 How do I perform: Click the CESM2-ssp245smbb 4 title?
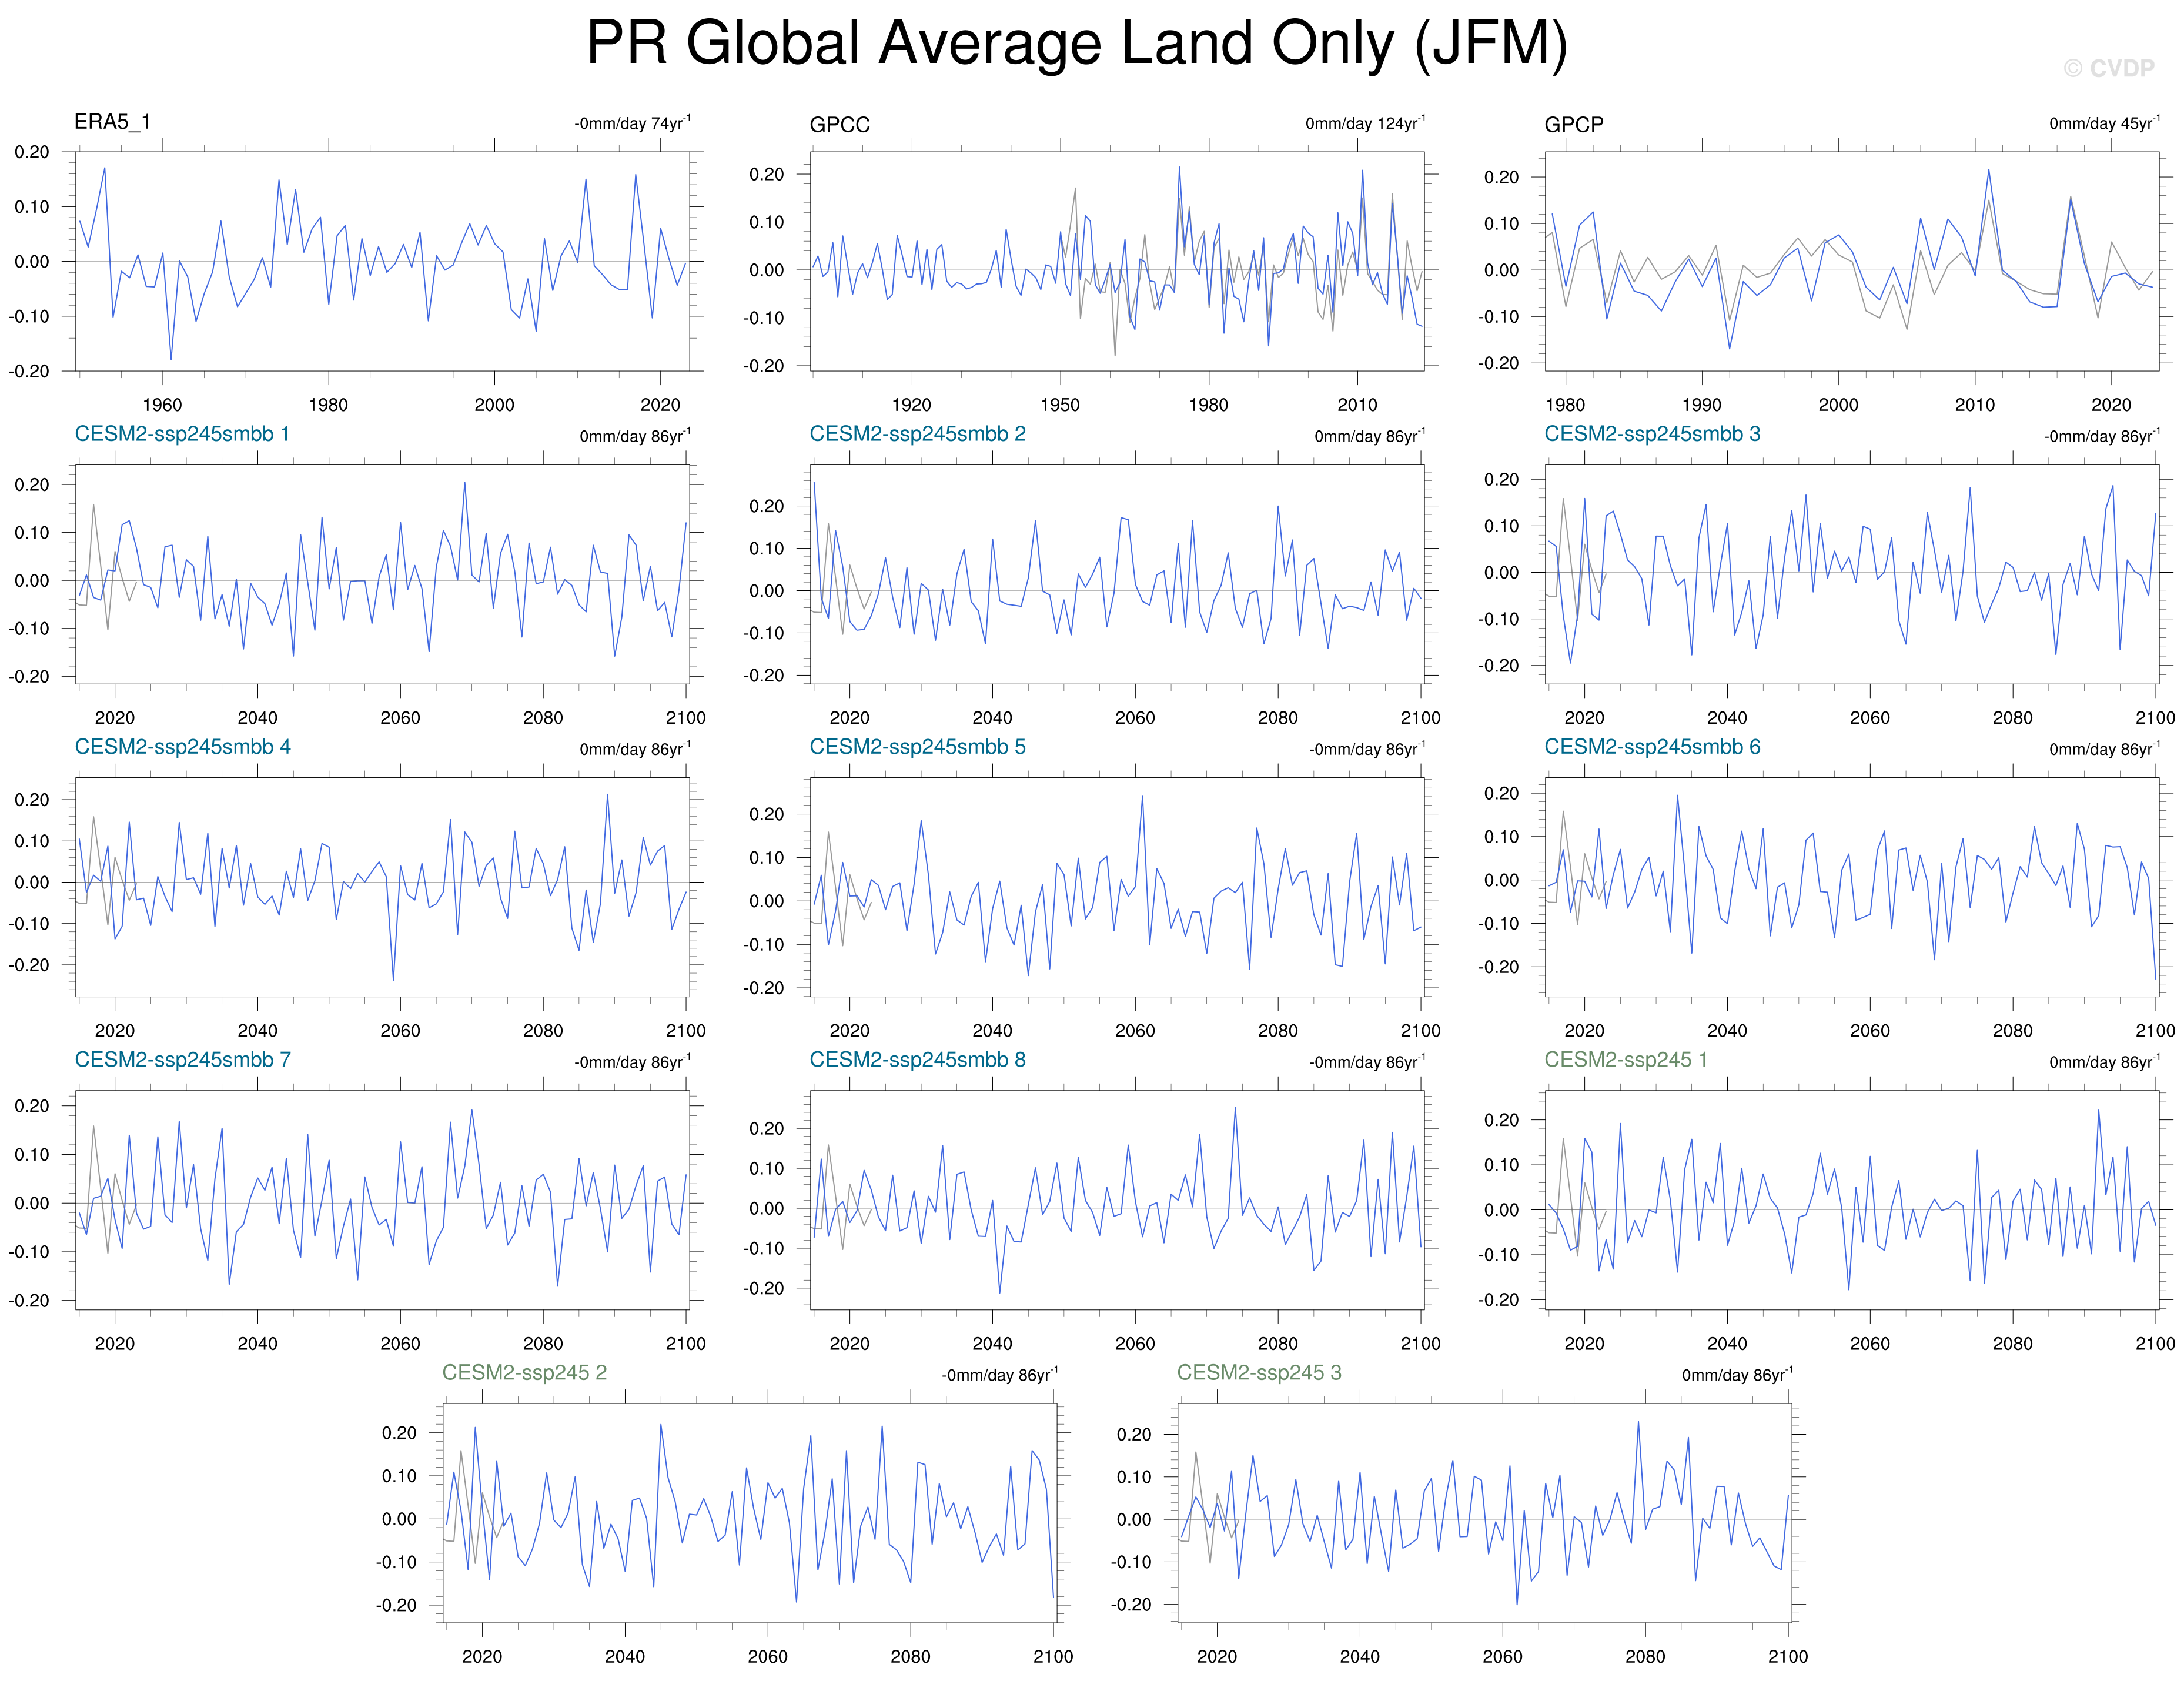click(182, 747)
